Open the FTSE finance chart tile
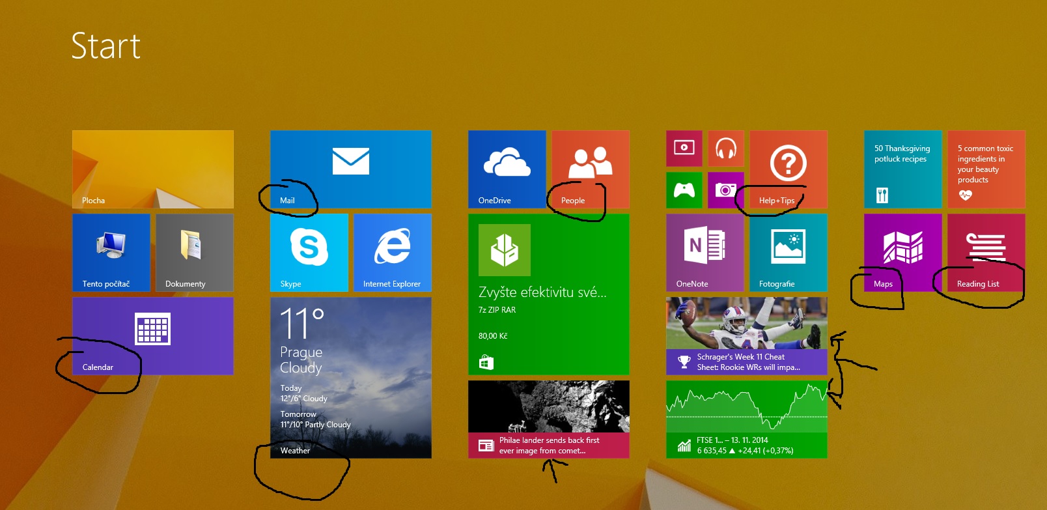1047x510 pixels. (747, 419)
